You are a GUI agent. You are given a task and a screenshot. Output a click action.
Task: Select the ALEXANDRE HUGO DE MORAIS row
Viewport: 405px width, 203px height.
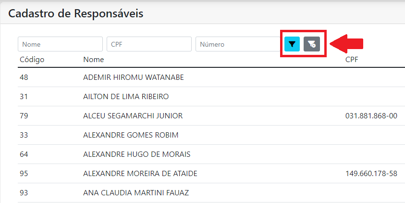pos(211,154)
